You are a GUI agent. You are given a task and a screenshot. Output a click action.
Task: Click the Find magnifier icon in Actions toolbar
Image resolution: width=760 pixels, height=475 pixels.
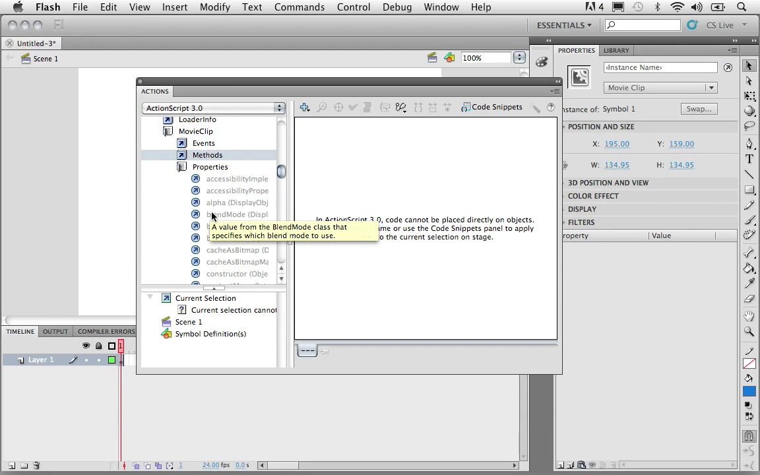321,107
